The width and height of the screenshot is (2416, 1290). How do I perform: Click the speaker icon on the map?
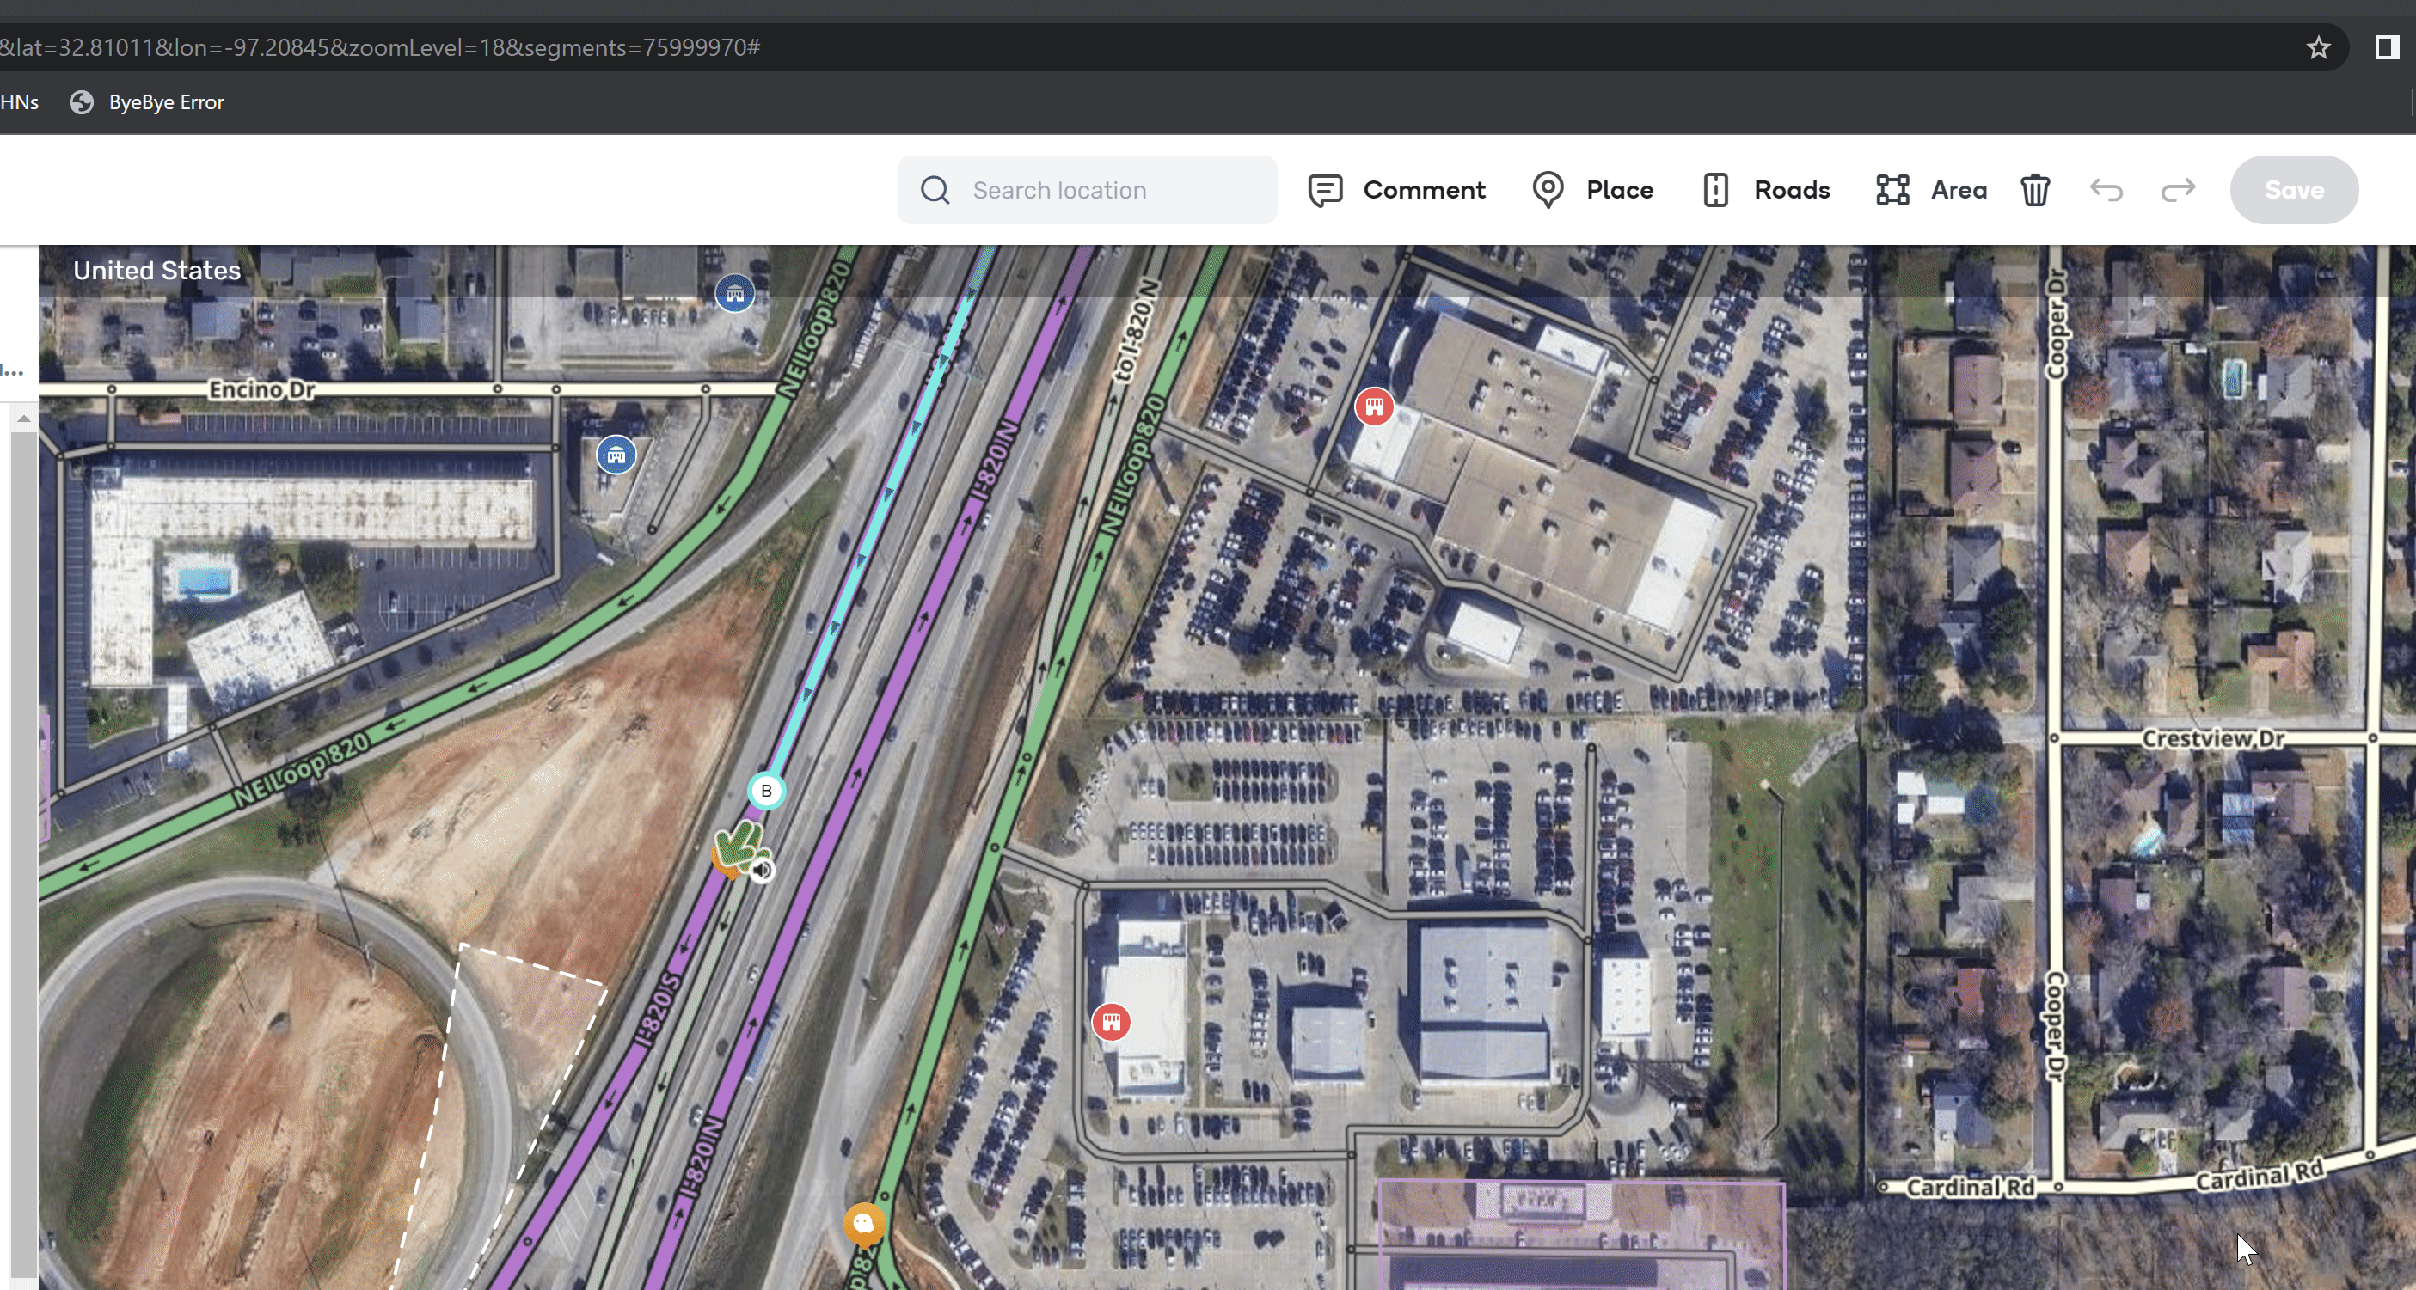[x=763, y=871]
